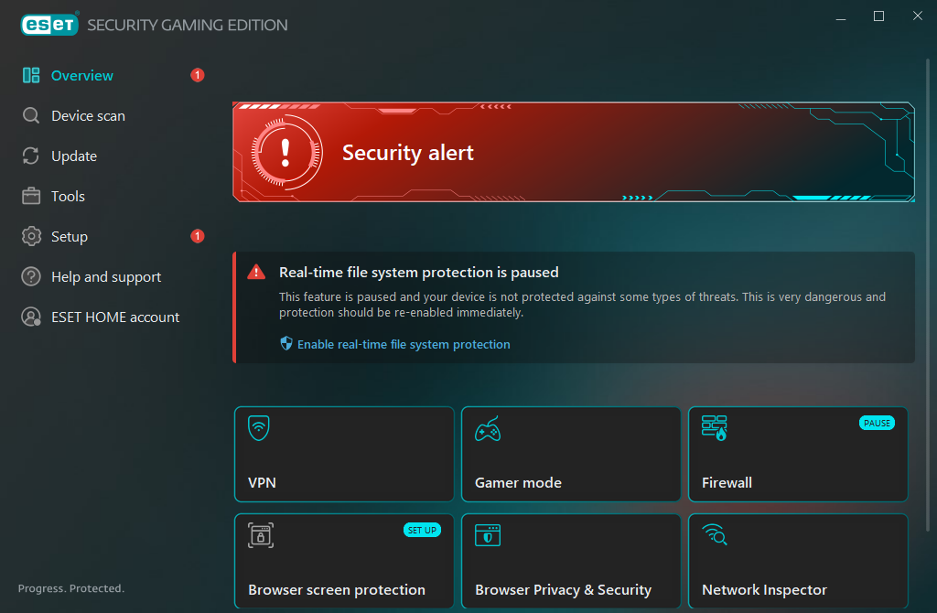Open the Browser screen protection tile
The image size is (937, 613).
pyautogui.click(x=344, y=562)
